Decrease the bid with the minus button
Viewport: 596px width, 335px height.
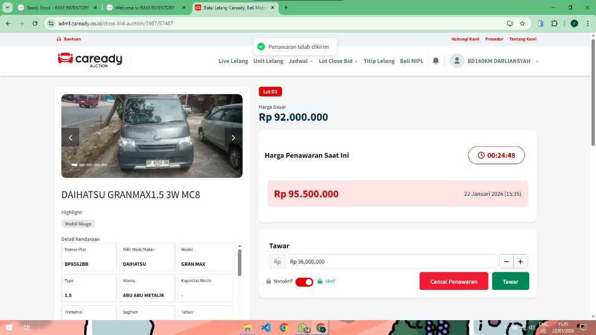(x=506, y=261)
